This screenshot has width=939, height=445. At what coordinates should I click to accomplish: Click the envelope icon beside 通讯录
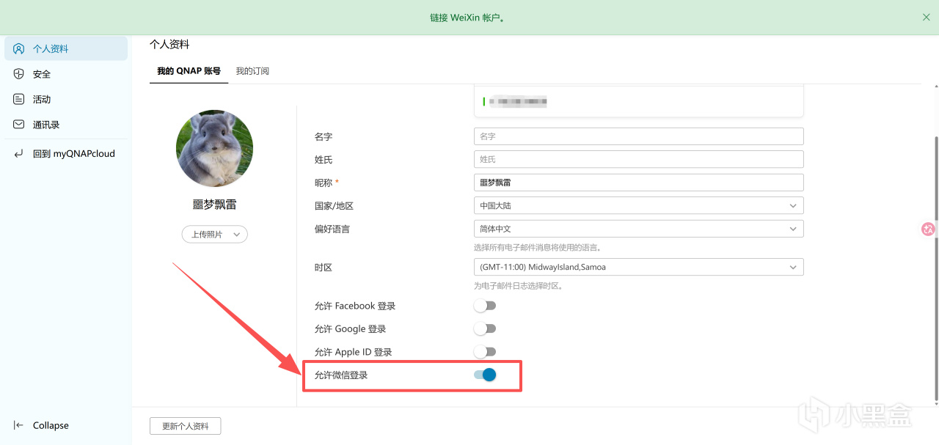pyautogui.click(x=19, y=125)
